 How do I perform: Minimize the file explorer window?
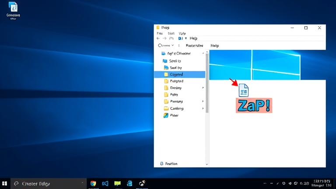tap(292, 28)
